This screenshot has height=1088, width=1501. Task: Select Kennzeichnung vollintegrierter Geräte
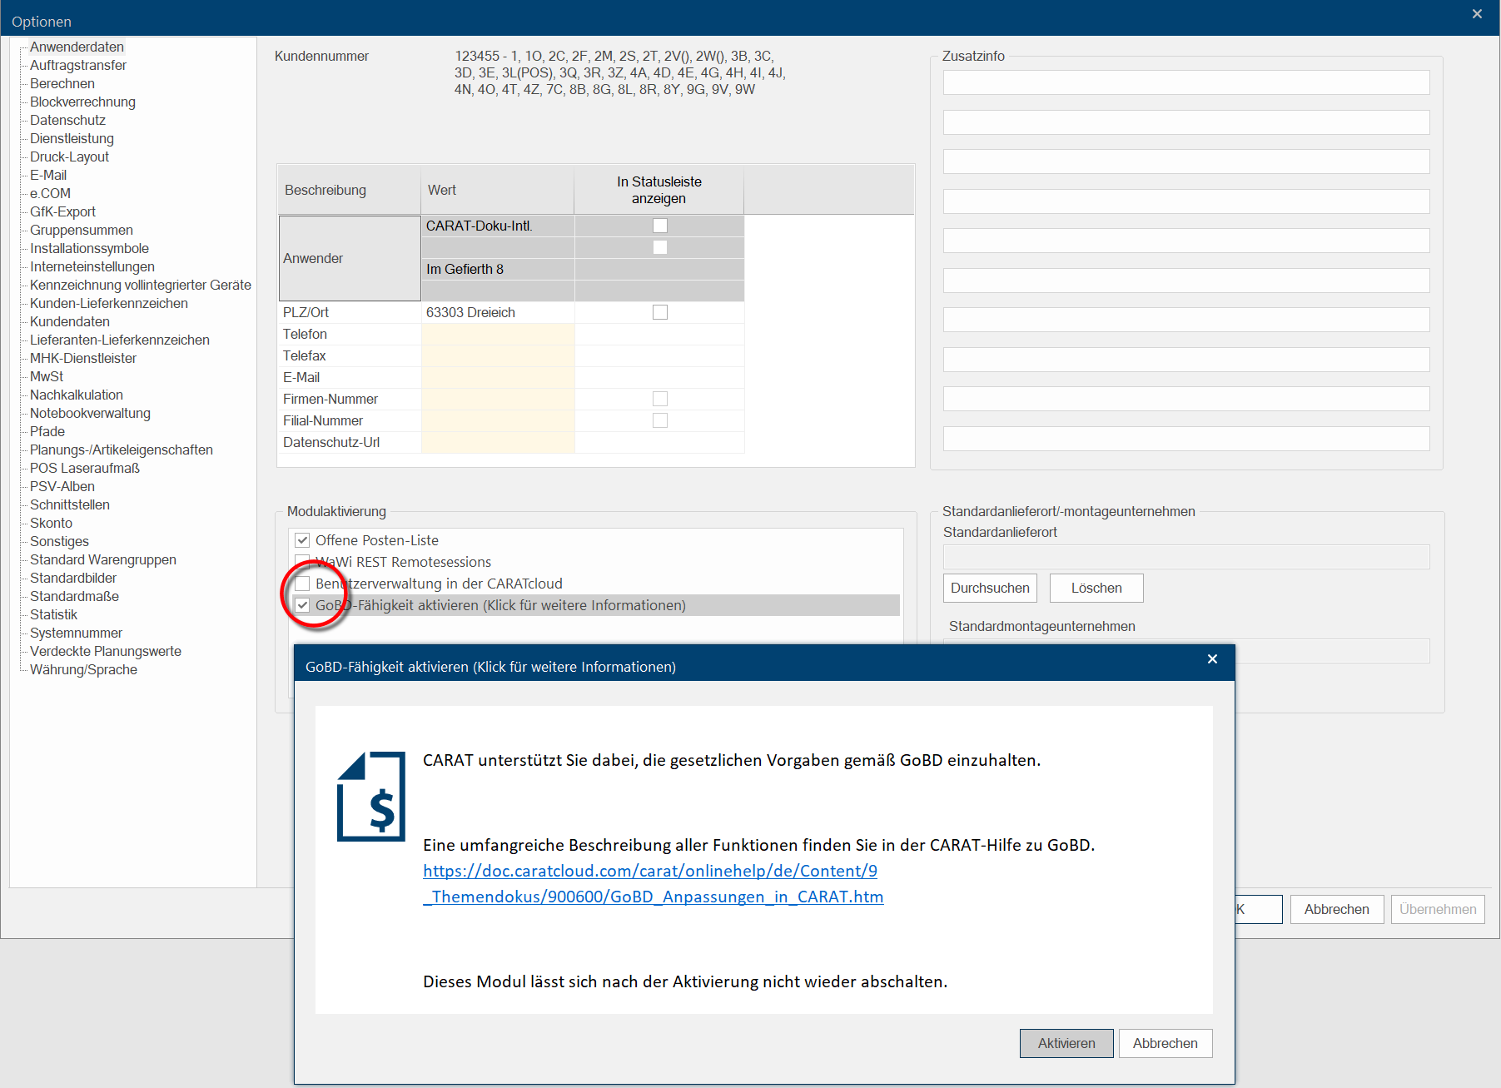pos(141,285)
